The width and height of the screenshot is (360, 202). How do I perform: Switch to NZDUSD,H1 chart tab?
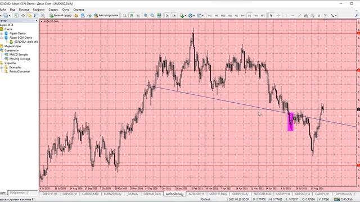click(196, 194)
